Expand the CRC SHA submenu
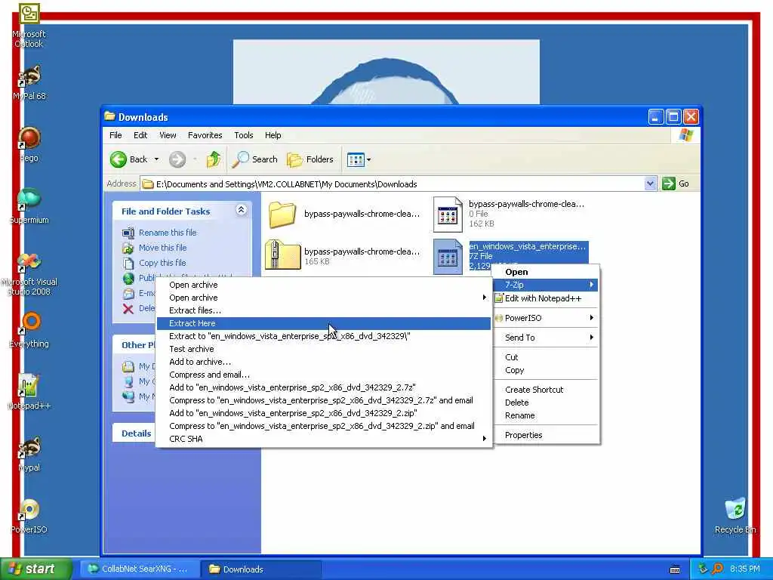 [323, 439]
